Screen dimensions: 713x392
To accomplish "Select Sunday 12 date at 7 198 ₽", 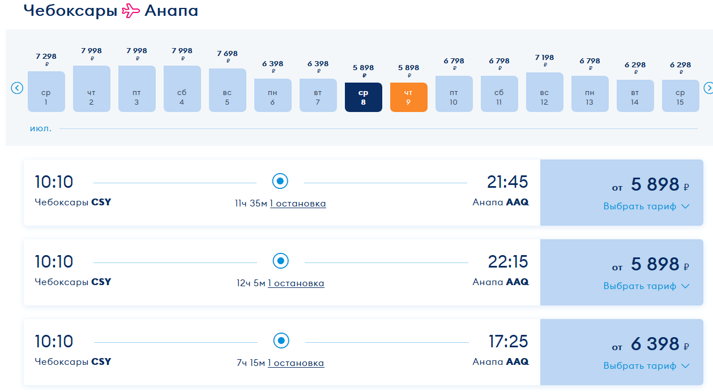I will tap(545, 92).
